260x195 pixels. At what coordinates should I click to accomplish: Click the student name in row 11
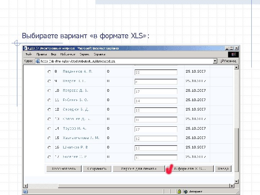(75, 100)
